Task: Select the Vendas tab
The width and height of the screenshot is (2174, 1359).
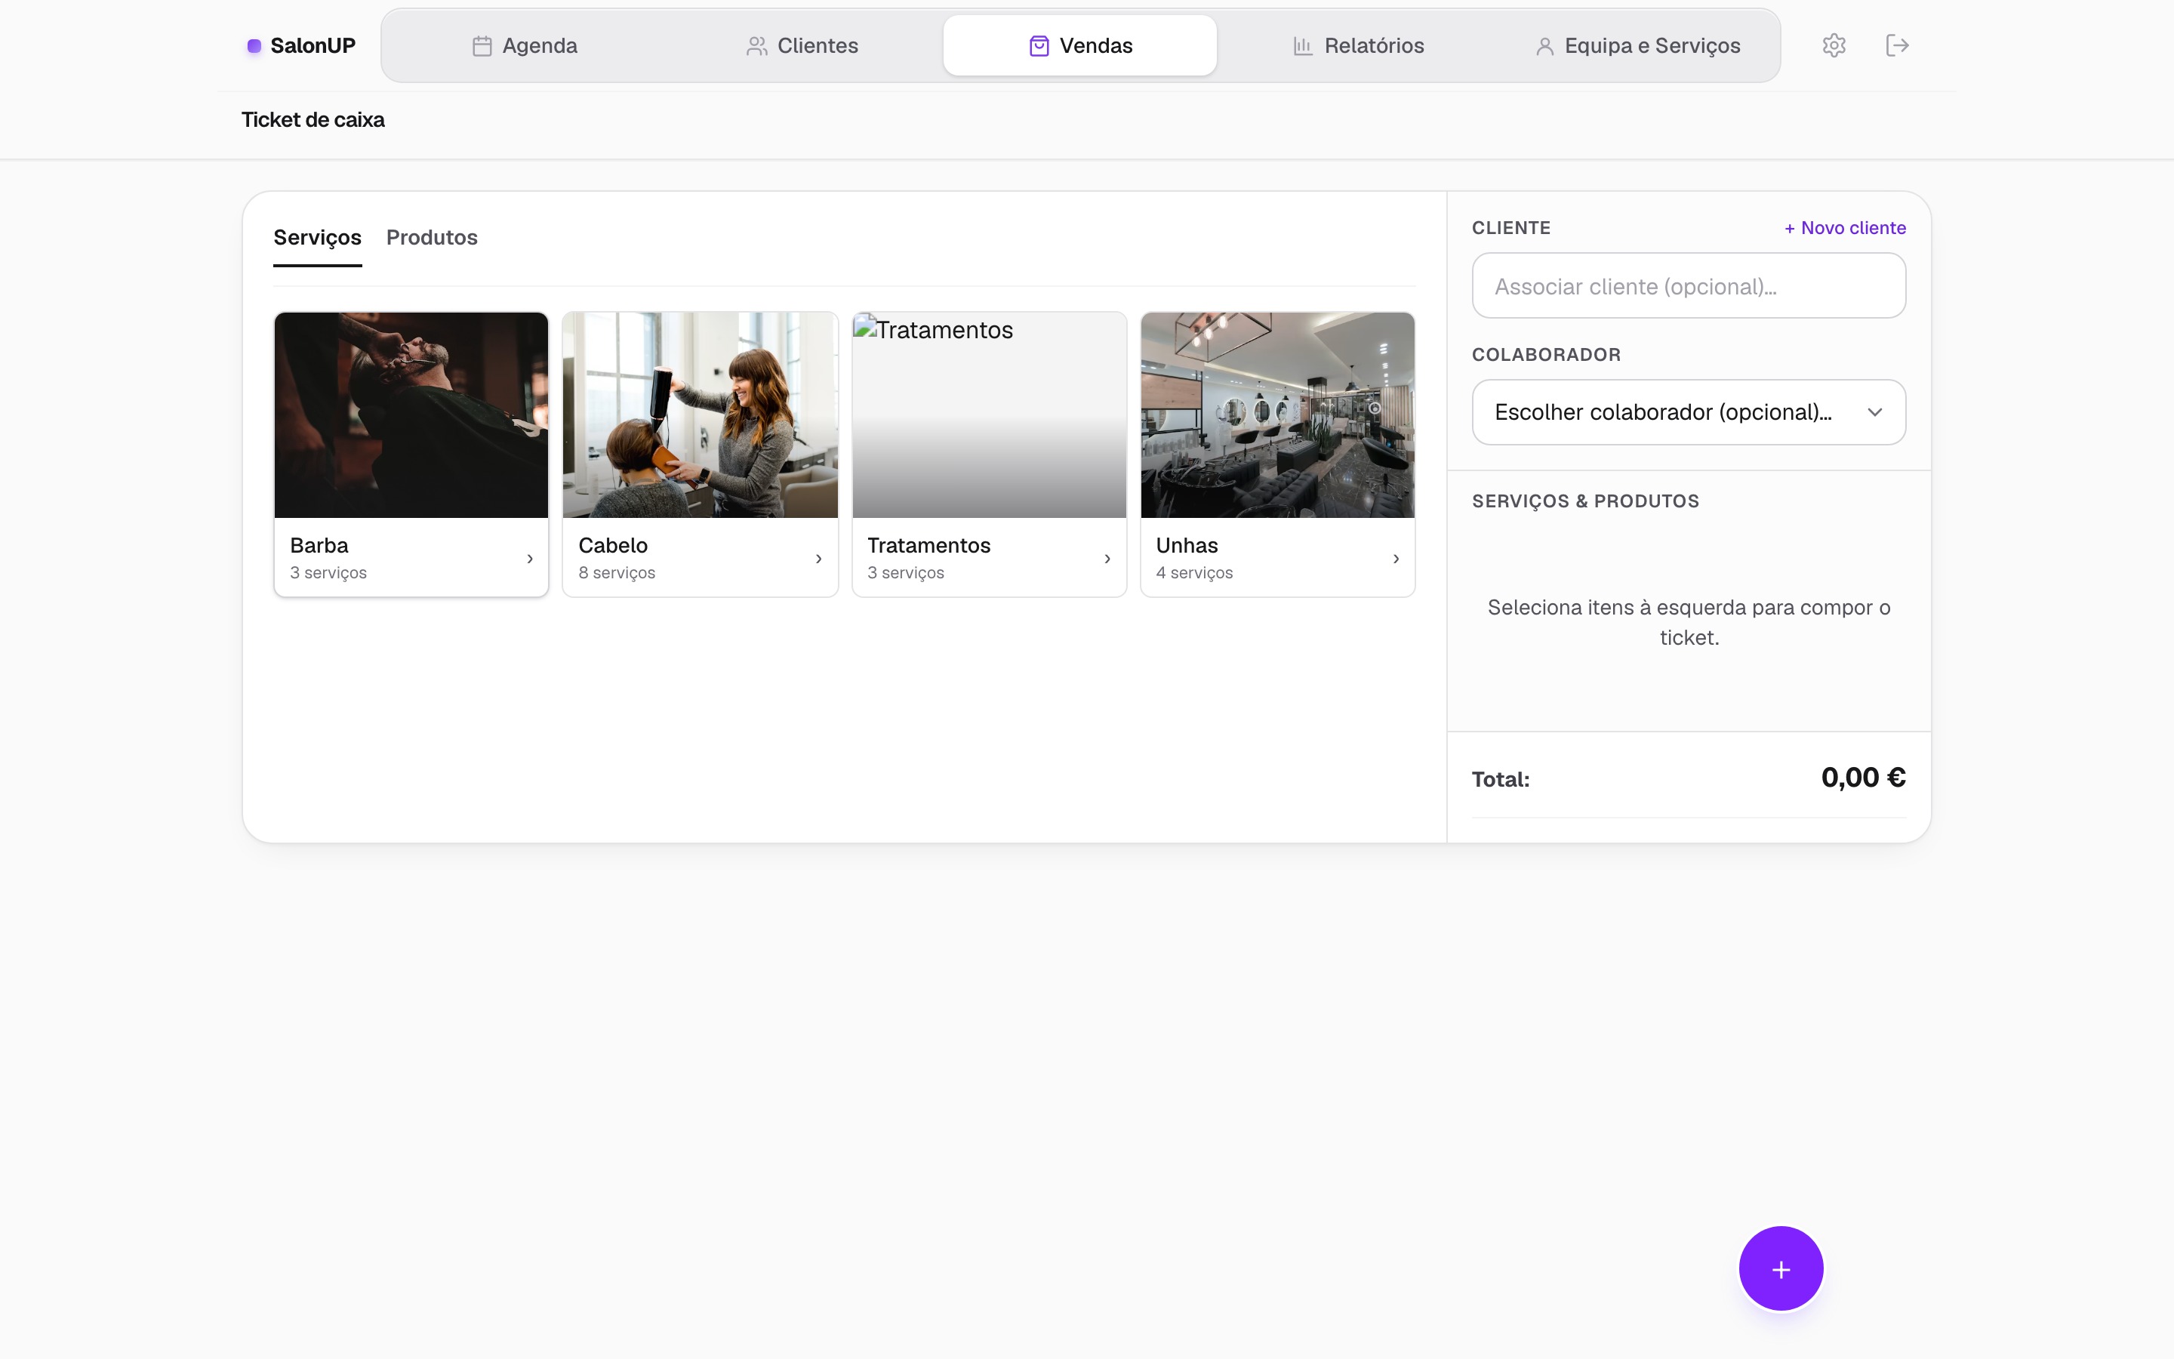Action: pos(1079,46)
